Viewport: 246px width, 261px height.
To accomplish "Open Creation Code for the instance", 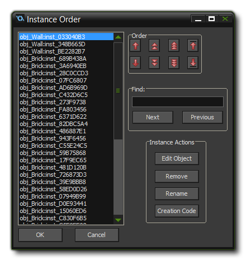I will point(177,211).
